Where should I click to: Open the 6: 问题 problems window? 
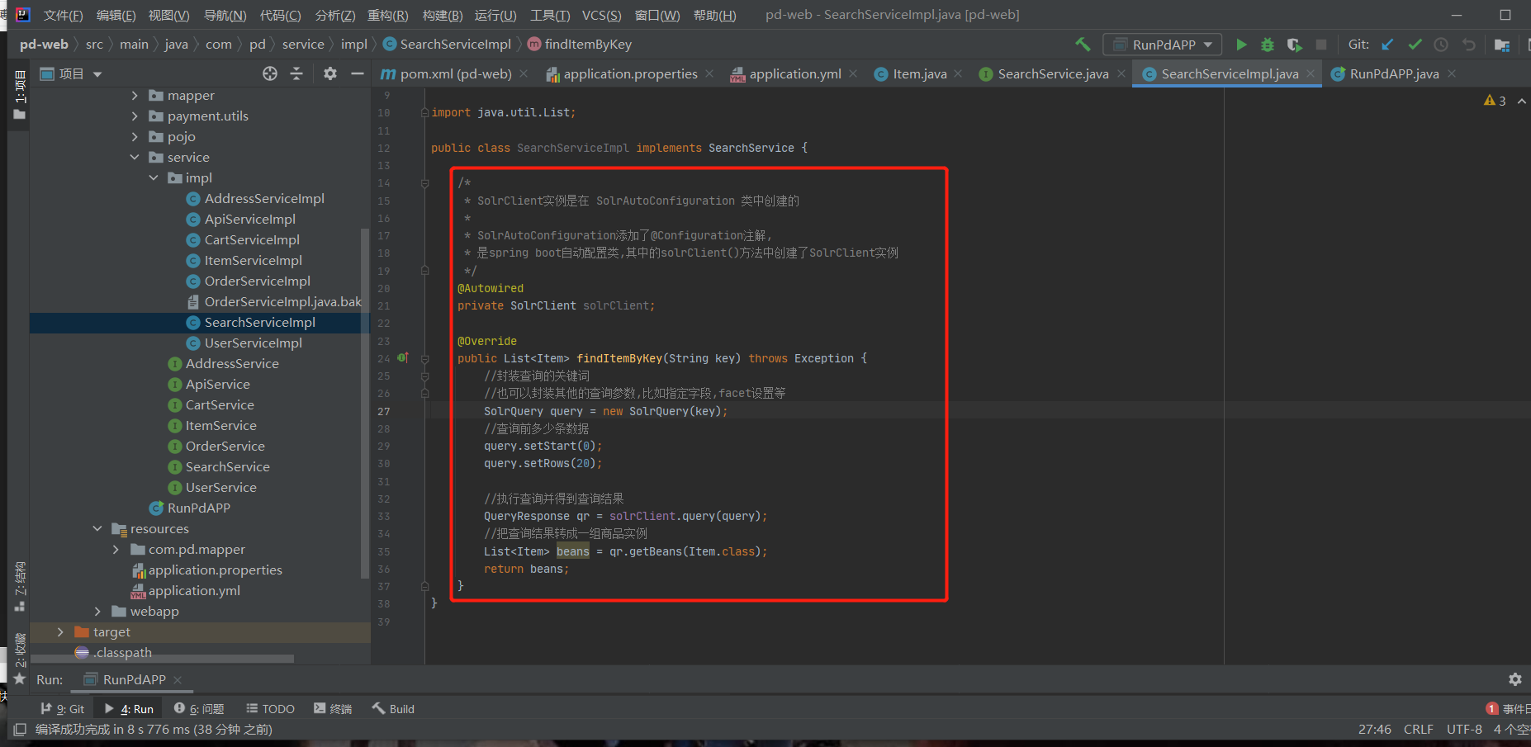[x=199, y=709]
